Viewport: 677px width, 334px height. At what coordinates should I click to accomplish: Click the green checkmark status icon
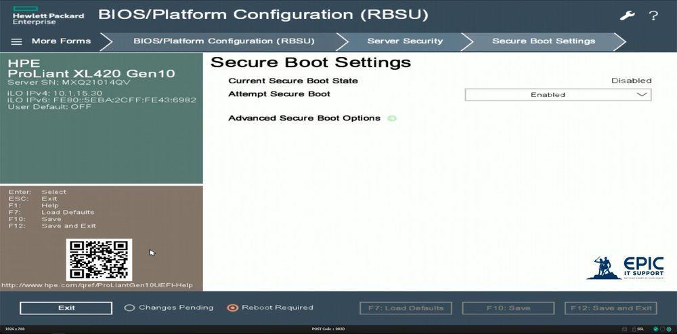pyautogui.click(x=656, y=329)
